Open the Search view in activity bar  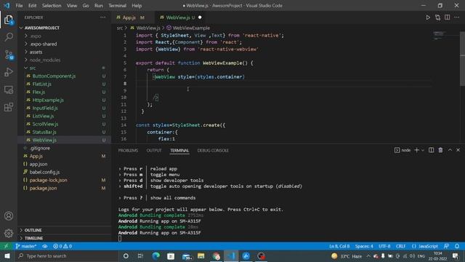(x=9, y=37)
